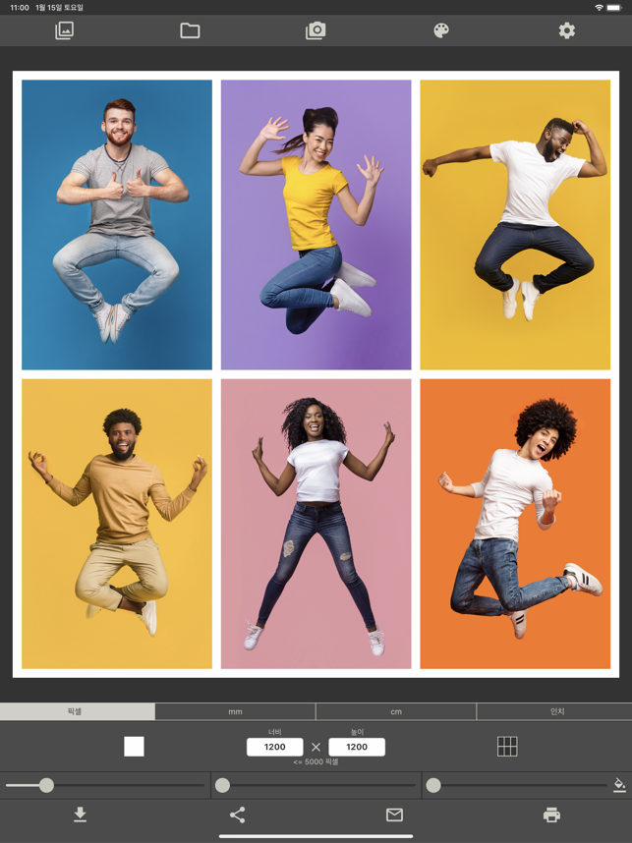Screen dimensions: 632x843
Task: Open the color palette icon
Action: [x=441, y=30]
